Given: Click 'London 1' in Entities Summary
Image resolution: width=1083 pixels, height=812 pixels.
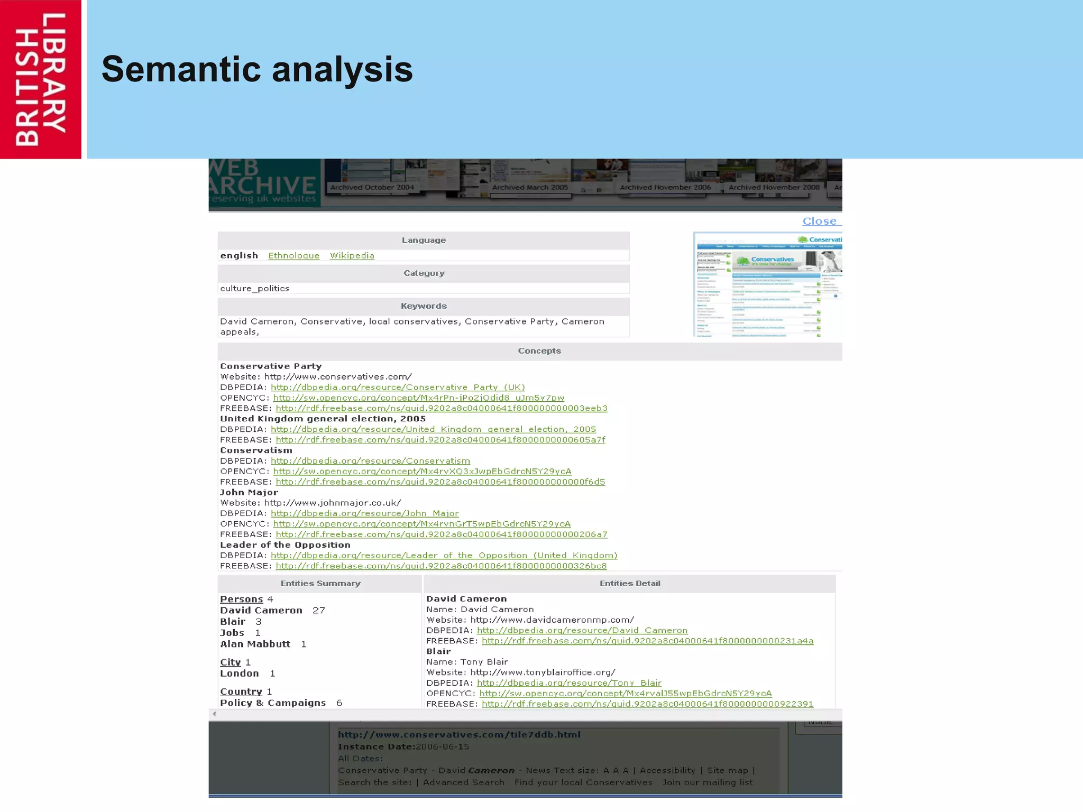Looking at the screenshot, I should (x=247, y=673).
